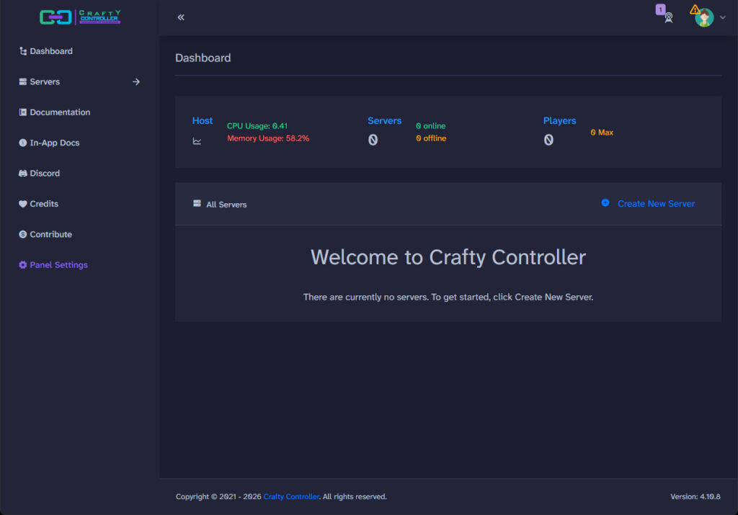Click the Players heading
The height and width of the screenshot is (515, 738).
pos(559,121)
